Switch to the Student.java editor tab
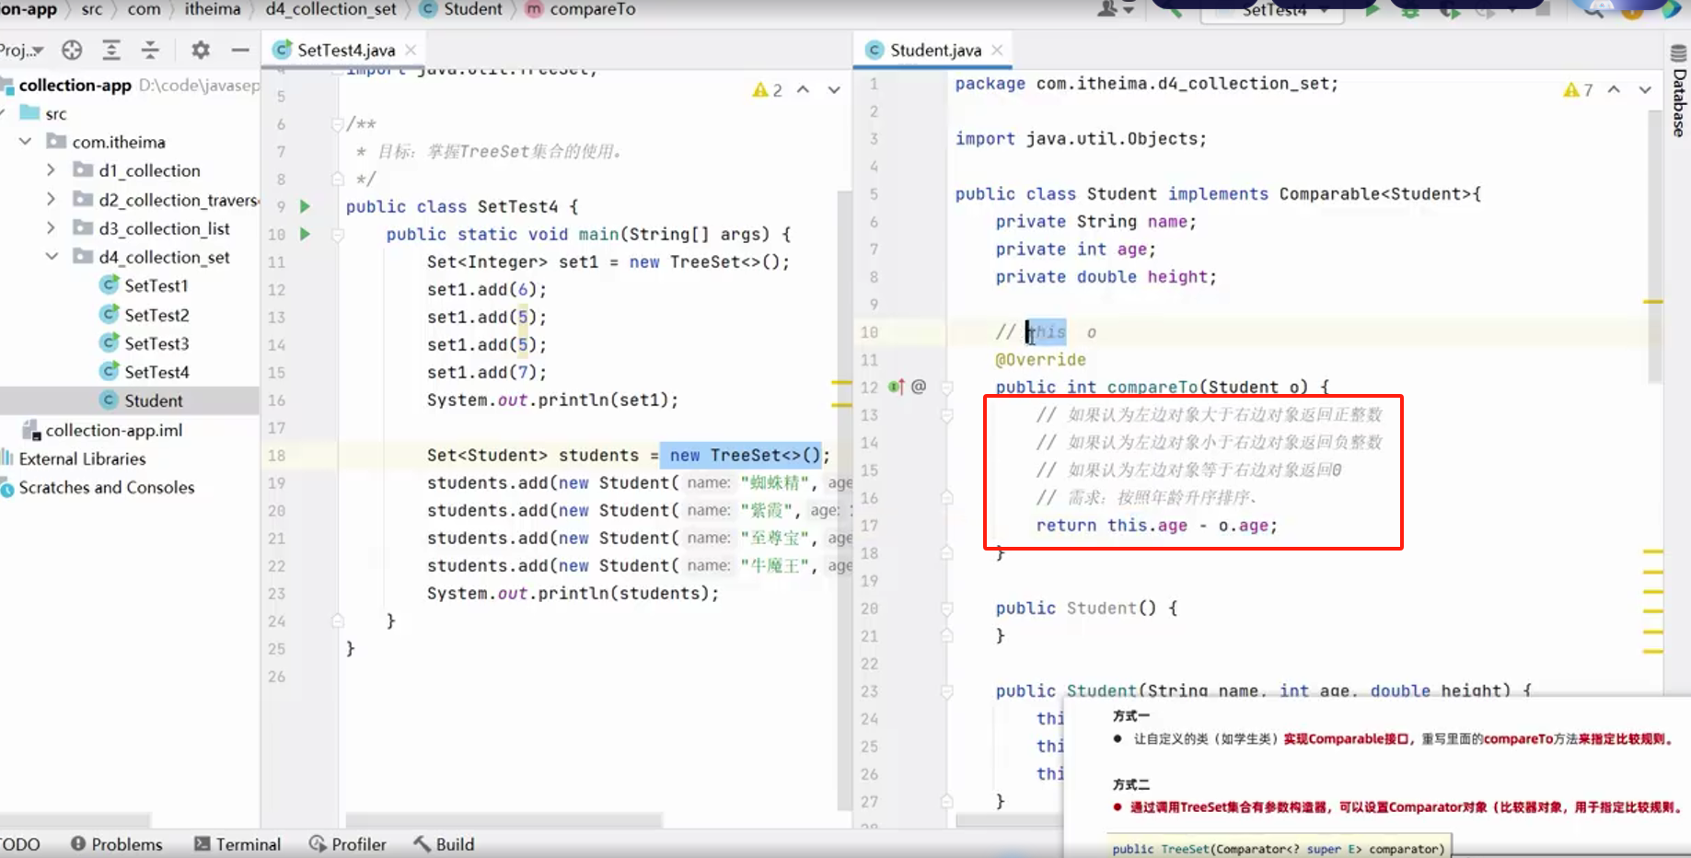Image resolution: width=1691 pixels, height=858 pixels. [935, 50]
